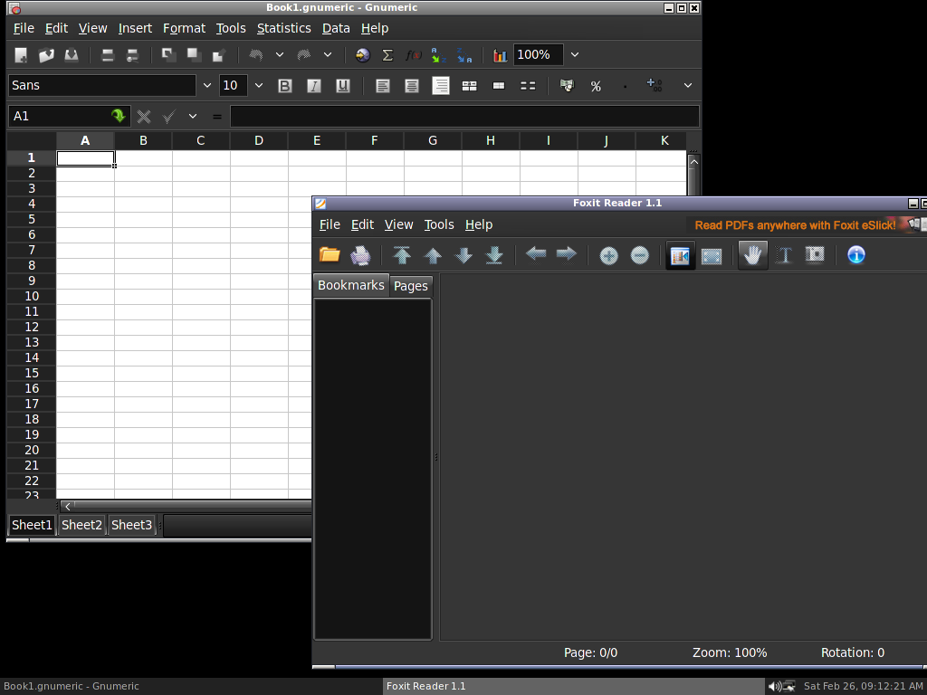Click Foxit's fit-page view icon
The width and height of the screenshot is (927, 695).
click(x=712, y=256)
